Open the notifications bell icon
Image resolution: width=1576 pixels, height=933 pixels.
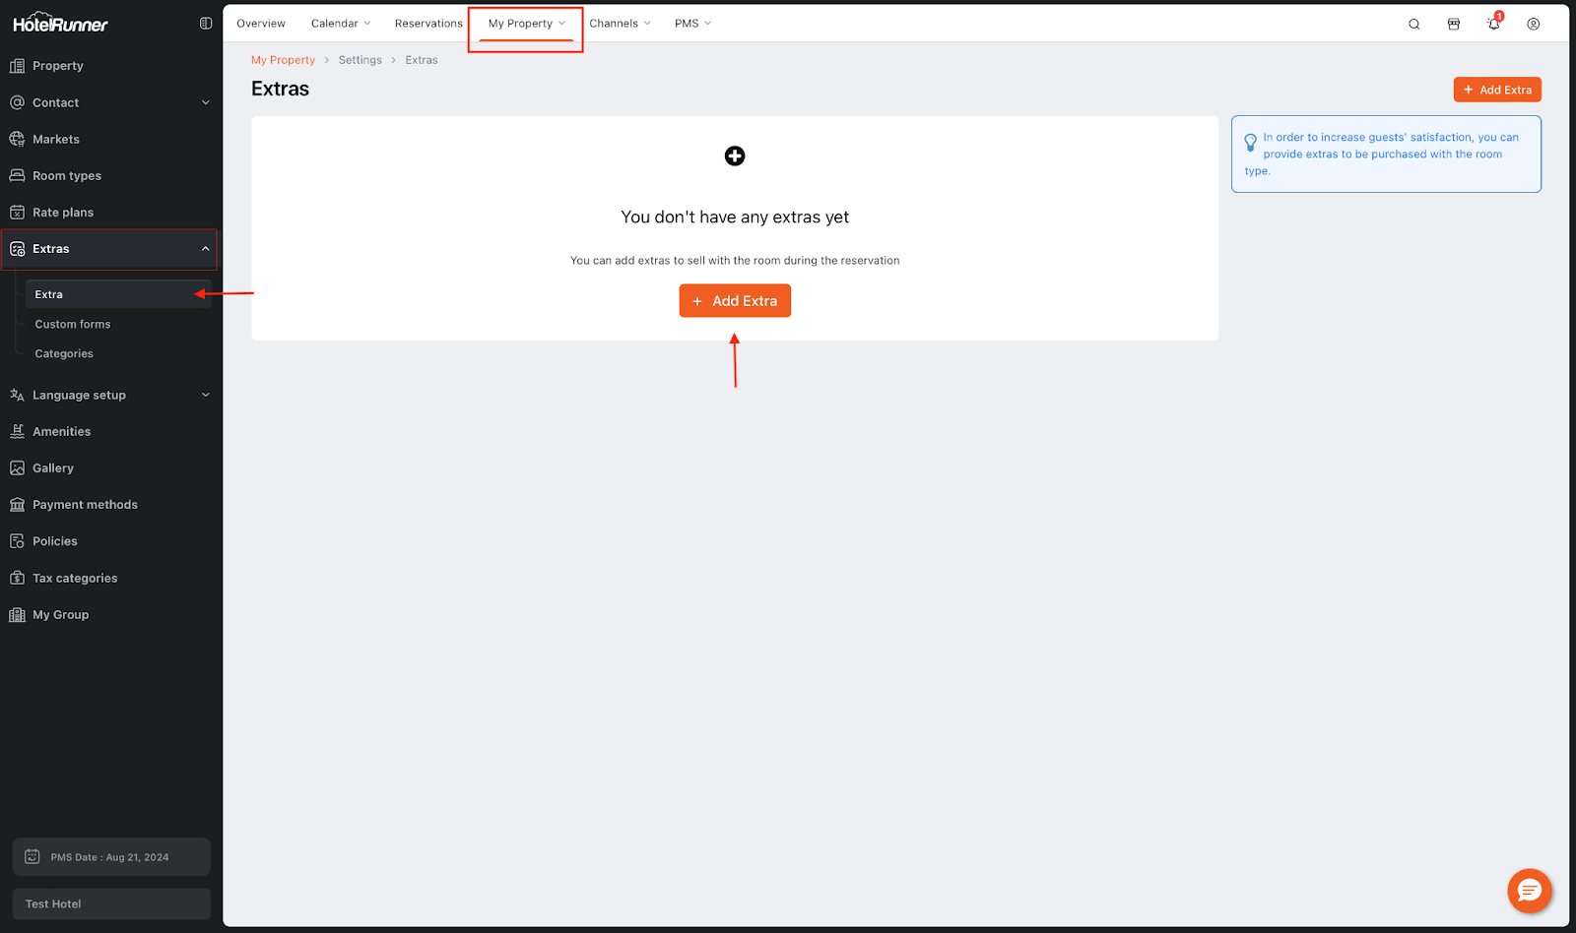point(1493,25)
